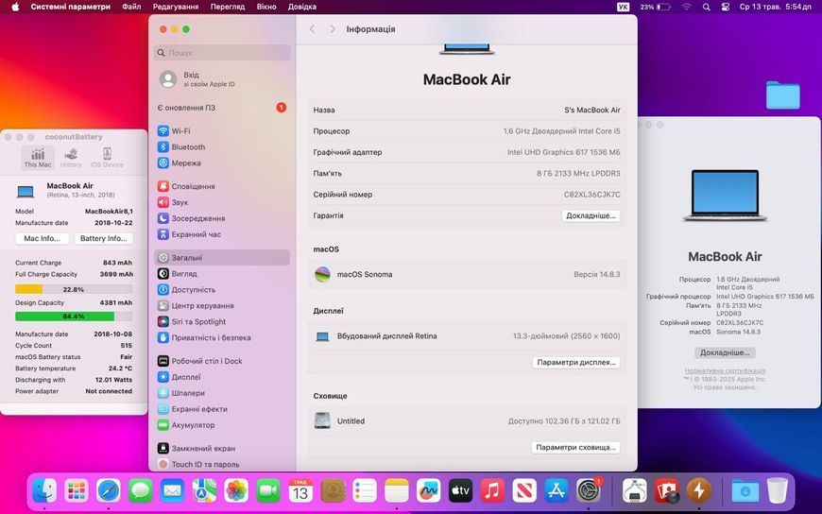Viewport: 822px width, 514px height.
Task: Open Wi-Fi settings in sidebar
Action: (x=223, y=131)
